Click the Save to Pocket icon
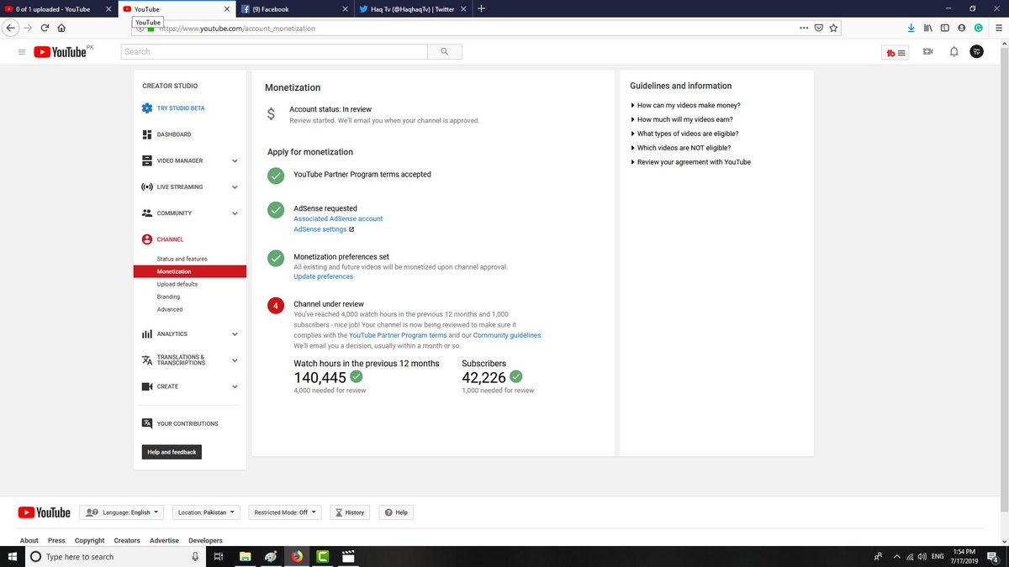This screenshot has height=567, width=1009. tap(819, 28)
